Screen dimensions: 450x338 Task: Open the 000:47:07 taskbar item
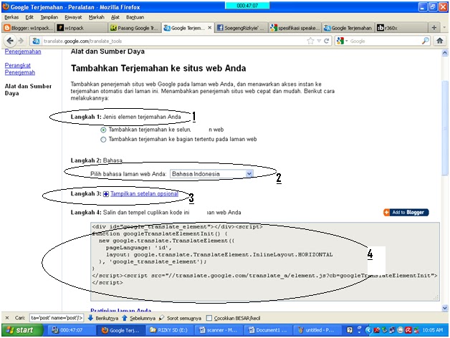click(71, 330)
